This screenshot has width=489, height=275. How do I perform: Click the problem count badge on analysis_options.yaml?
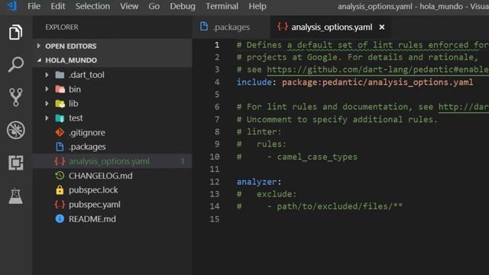click(183, 161)
